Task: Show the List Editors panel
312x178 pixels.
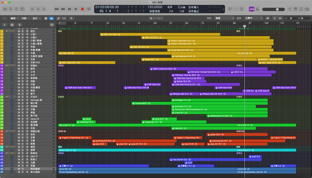Action: coord(290,9)
